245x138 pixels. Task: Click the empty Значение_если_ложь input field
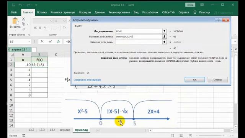tap(139, 42)
